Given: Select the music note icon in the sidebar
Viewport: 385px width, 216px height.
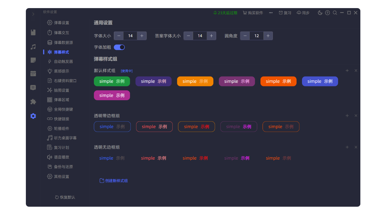Looking at the screenshot, I should 33,46.
